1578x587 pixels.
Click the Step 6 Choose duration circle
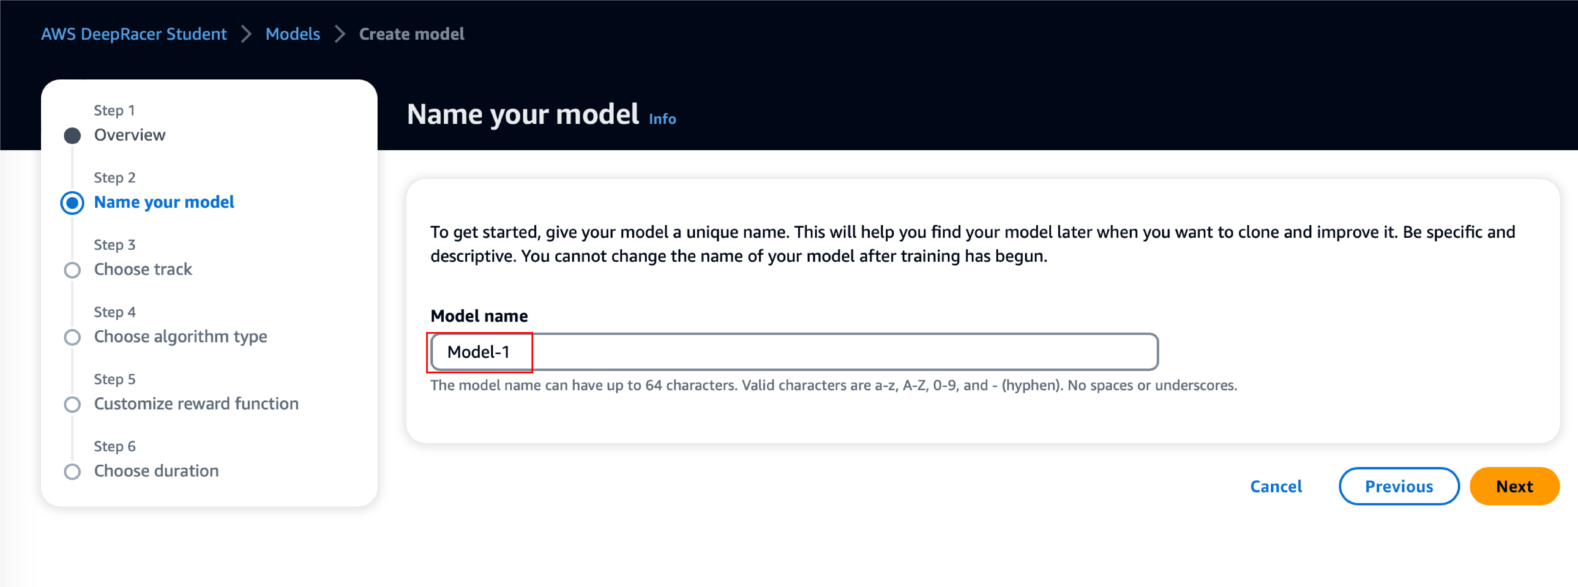coord(72,471)
